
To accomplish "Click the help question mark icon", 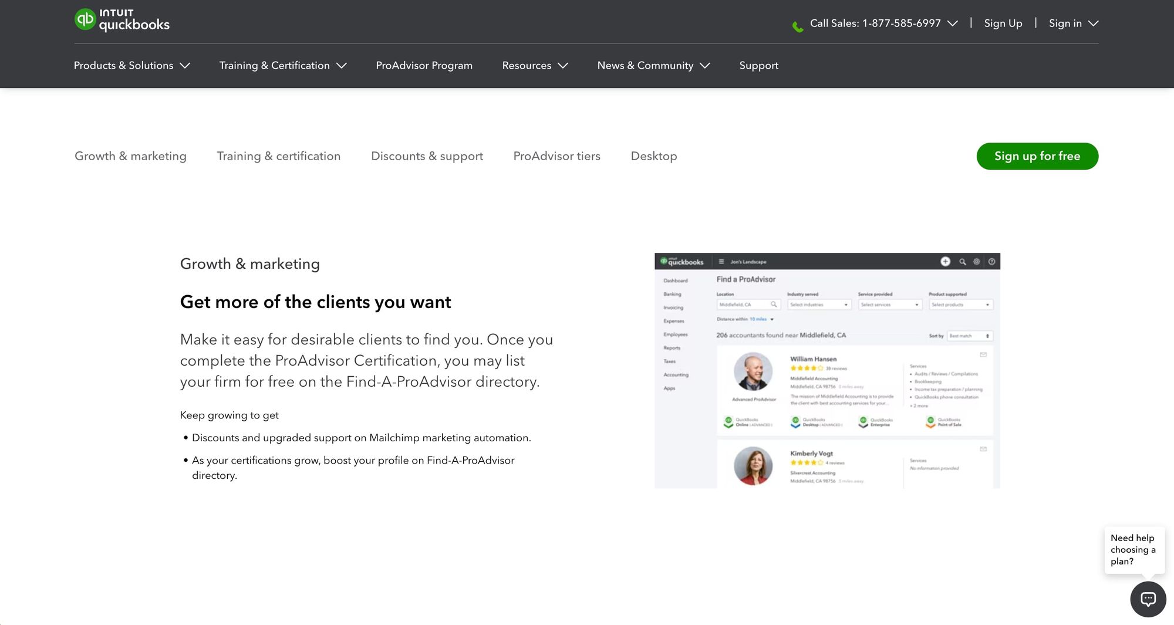I will (990, 261).
